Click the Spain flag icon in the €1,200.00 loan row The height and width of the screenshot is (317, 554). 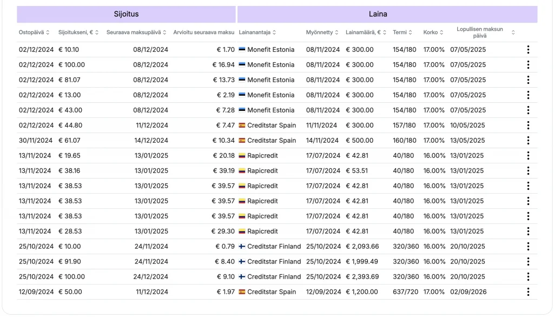242,292
